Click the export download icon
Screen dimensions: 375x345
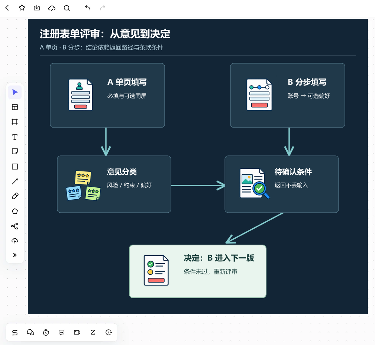point(37,8)
